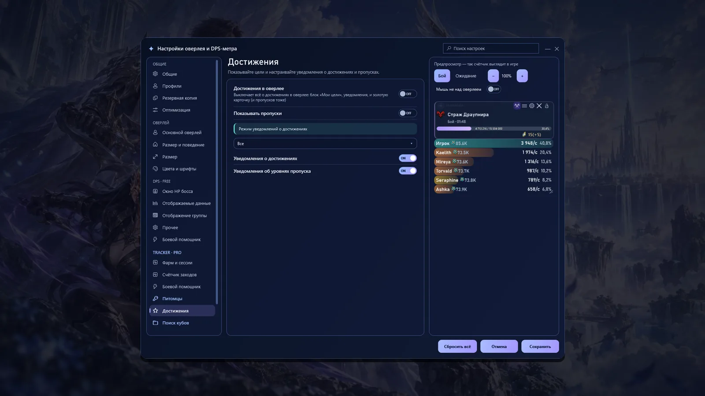This screenshot has height=396, width=705.
Task: Click the key icon next to Питомцы
Action: point(155,298)
